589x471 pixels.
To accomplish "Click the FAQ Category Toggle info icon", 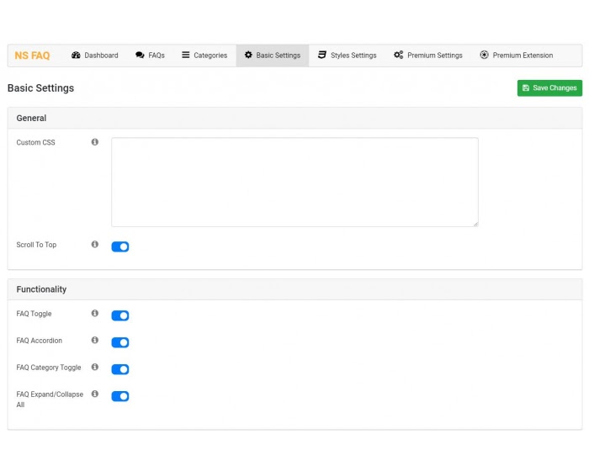I will 95,368.
